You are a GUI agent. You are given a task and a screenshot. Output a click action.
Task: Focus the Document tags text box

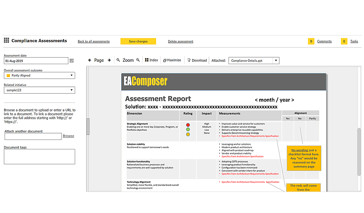39,157
